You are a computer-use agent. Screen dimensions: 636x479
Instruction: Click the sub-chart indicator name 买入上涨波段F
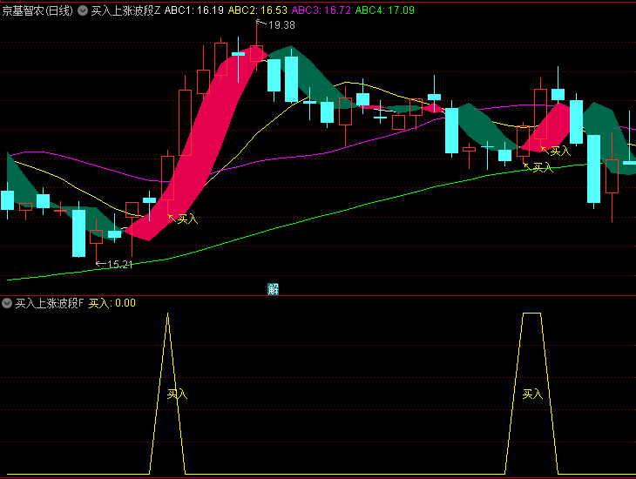point(50,303)
